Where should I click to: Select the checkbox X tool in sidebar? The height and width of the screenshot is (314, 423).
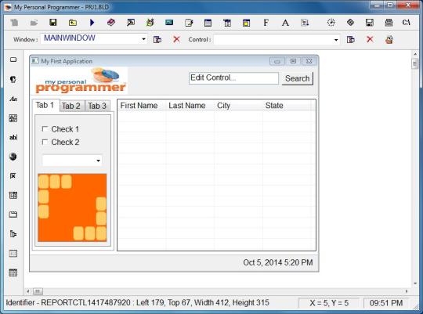point(13,176)
